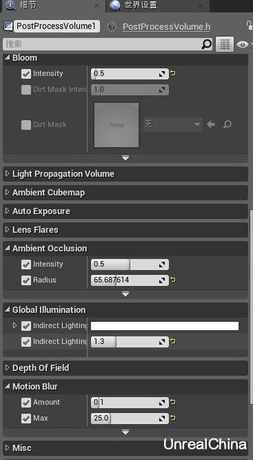Expand the Ambient Cubemap section
Viewport: 253px width, 460px height.
[x=8, y=193]
